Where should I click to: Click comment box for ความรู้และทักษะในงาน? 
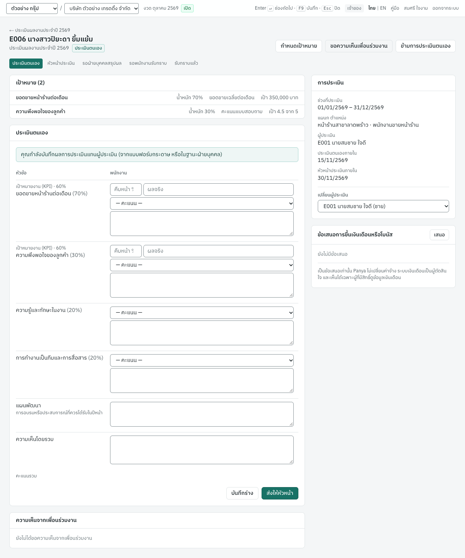tap(202, 333)
